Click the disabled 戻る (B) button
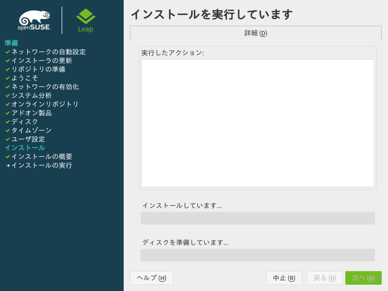This screenshot has width=388, height=291. click(x=324, y=278)
